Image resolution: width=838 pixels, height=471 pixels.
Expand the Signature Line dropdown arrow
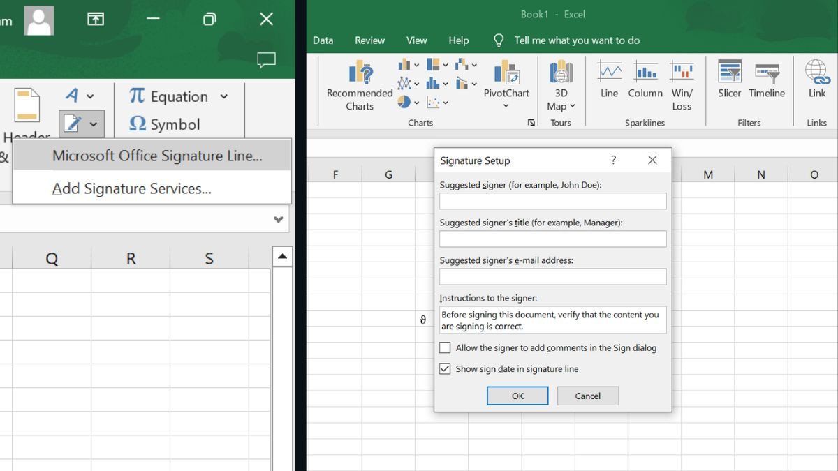coord(94,125)
